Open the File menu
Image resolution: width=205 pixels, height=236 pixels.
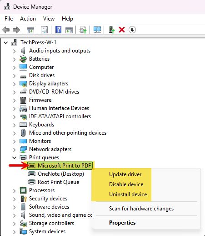click(9, 19)
